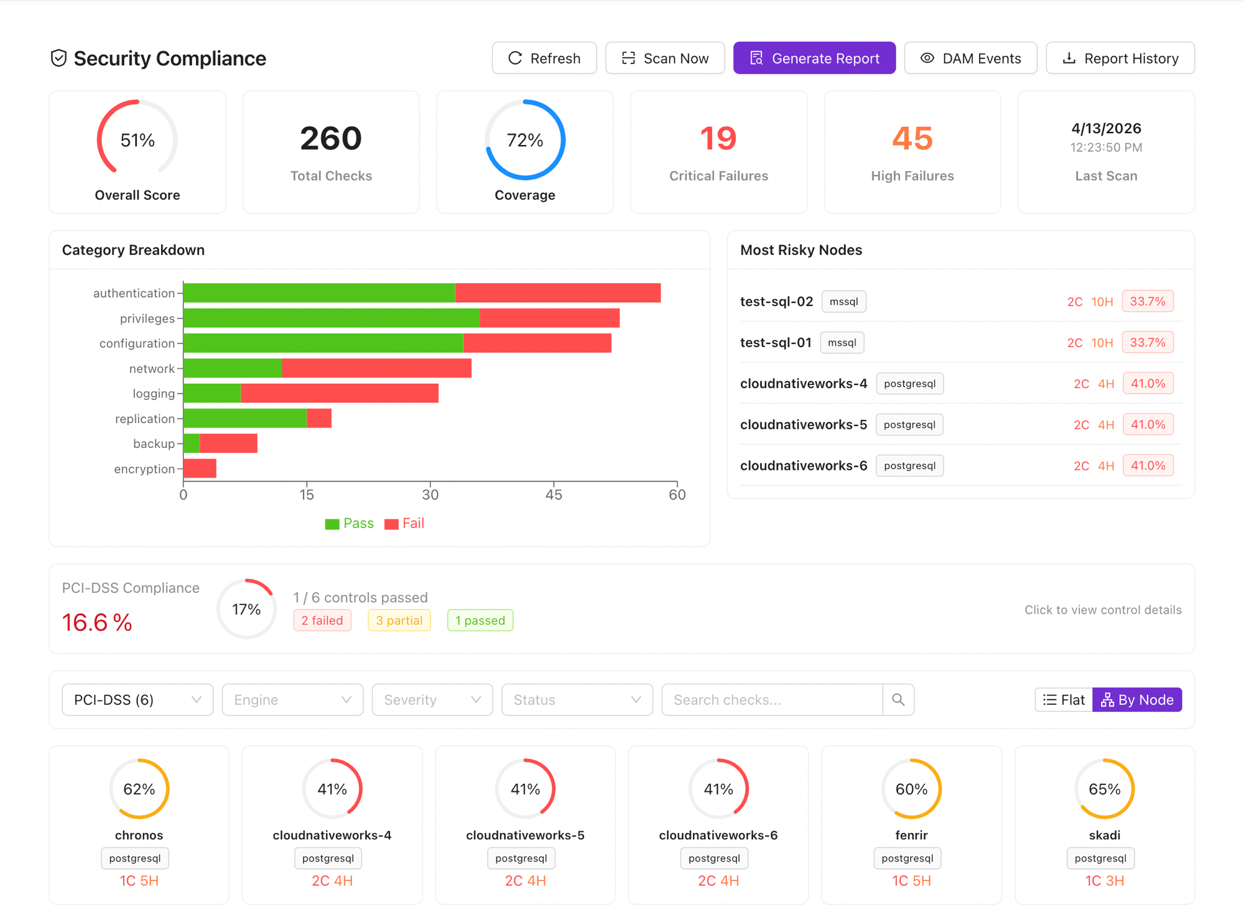Click the Scan Now crosshair icon

coord(628,58)
